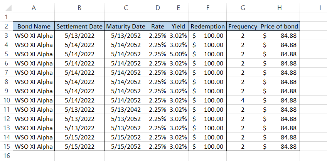Select the 5/13/2042 maturity date cell
This screenshot has width=327, height=161.
pyautogui.click(x=125, y=109)
